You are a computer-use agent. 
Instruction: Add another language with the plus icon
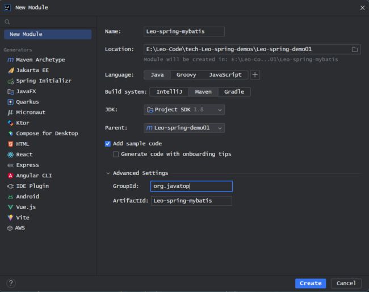pos(255,75)
